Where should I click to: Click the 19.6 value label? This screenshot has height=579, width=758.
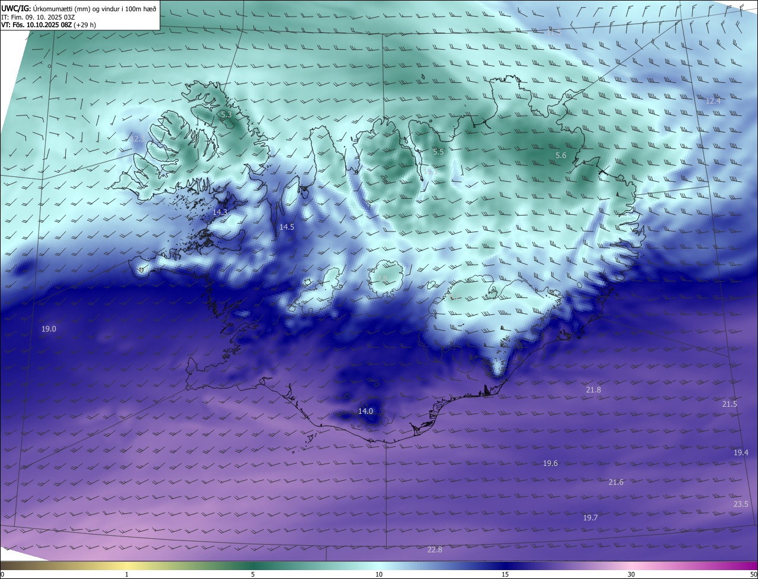pyautogui.click(x=550, y=463)
